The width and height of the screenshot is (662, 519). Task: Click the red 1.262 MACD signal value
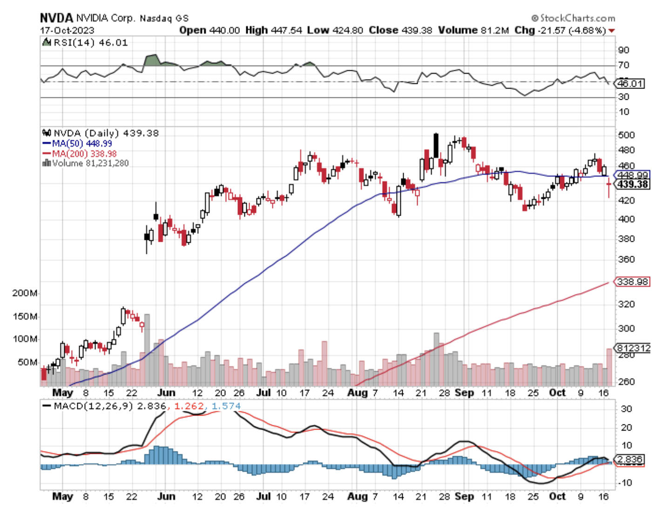pos(189,406)
